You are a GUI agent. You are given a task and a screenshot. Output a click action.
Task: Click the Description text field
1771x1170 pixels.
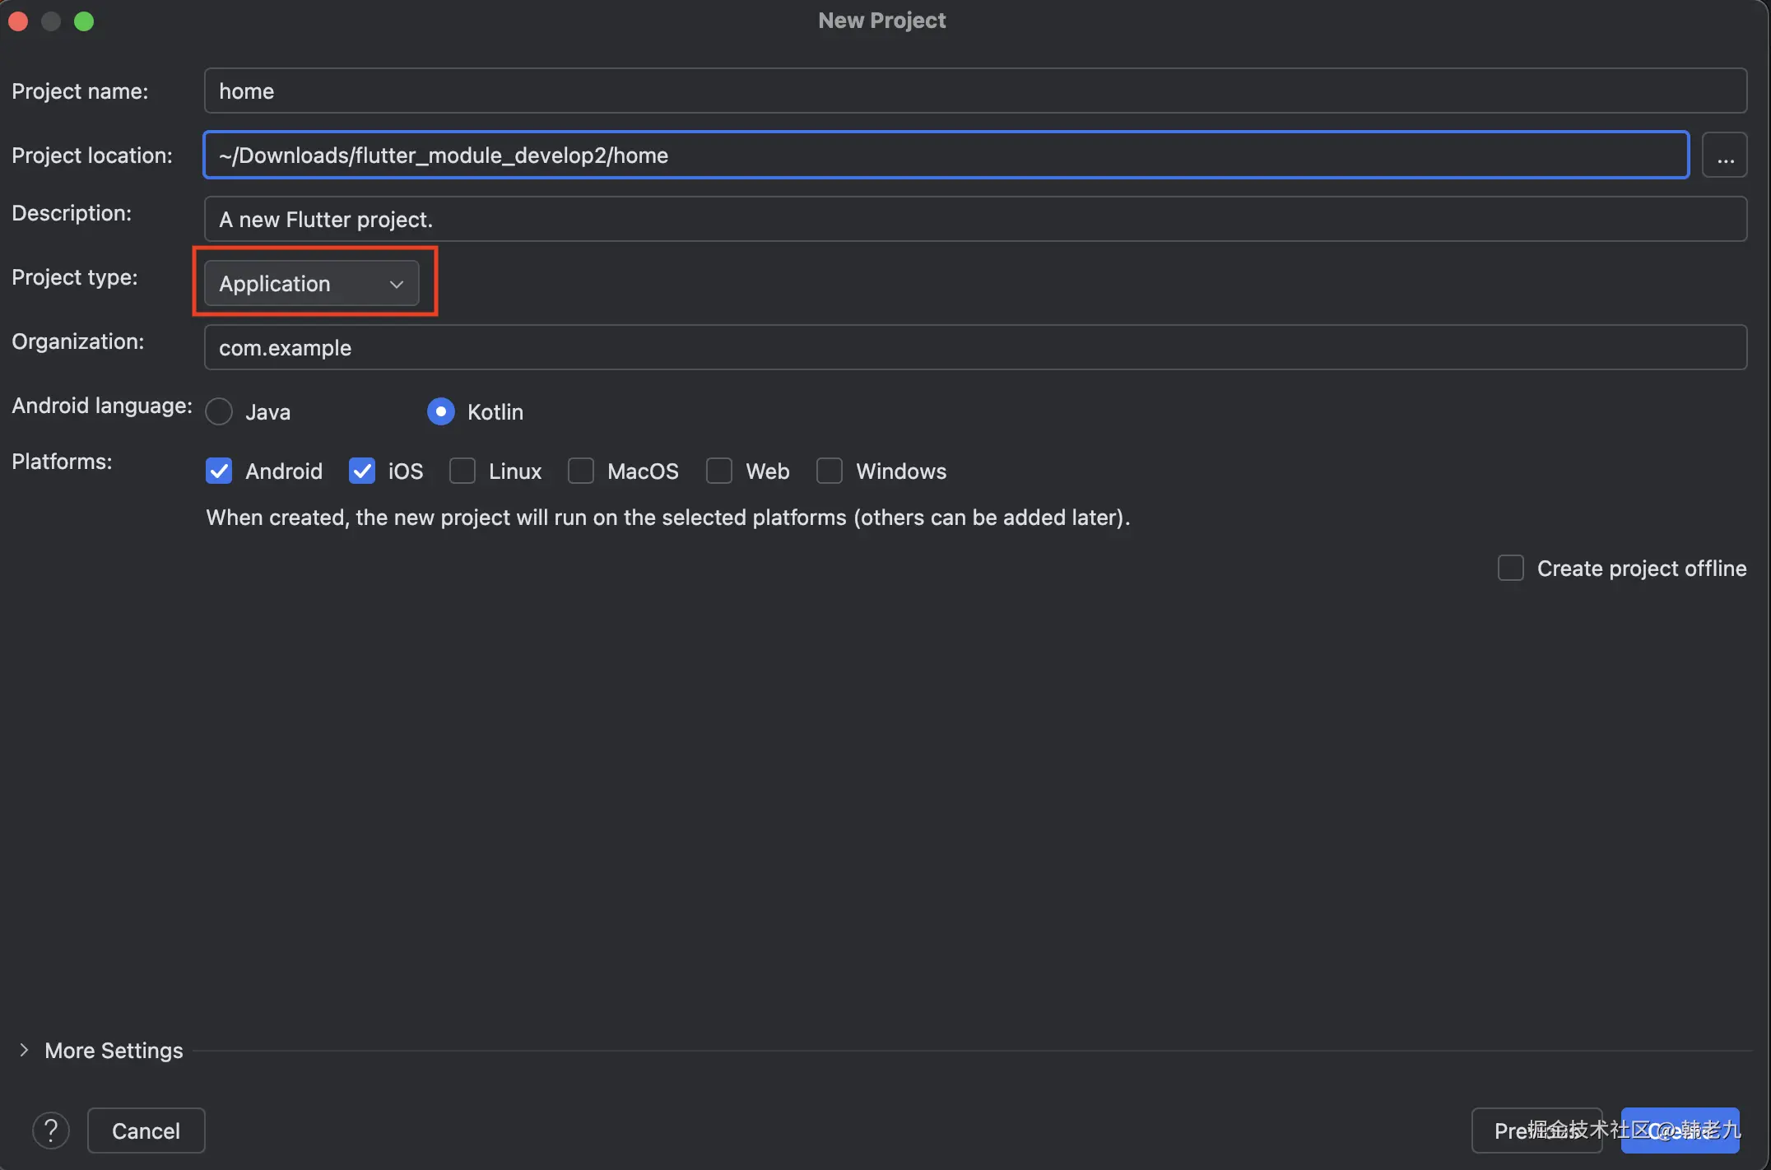click(x=974, y=220)
